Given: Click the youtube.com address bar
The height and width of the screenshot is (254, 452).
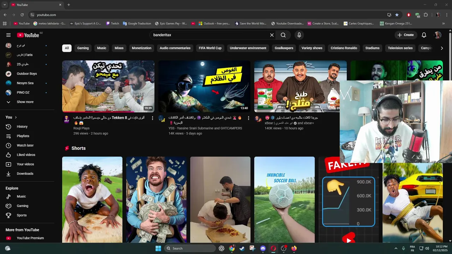Looking at the screenshot, I should point(208,15).
